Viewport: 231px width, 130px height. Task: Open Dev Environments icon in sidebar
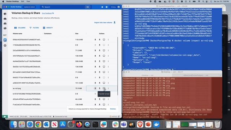[x=5, y=28]
